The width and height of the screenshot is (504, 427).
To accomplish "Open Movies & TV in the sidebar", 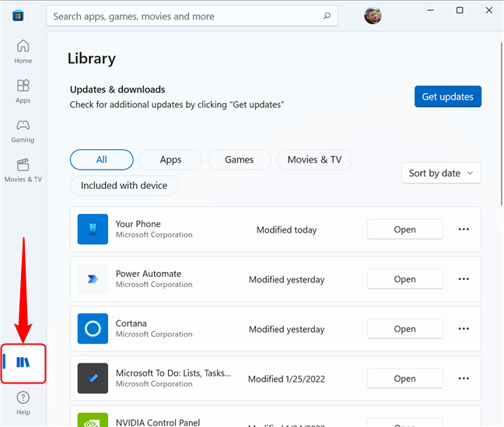I will (23, 170).
